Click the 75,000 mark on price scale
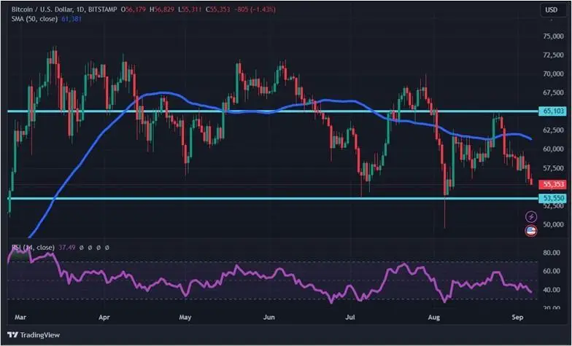This screenshot has width=572, height=346. [x=552, y=36]
